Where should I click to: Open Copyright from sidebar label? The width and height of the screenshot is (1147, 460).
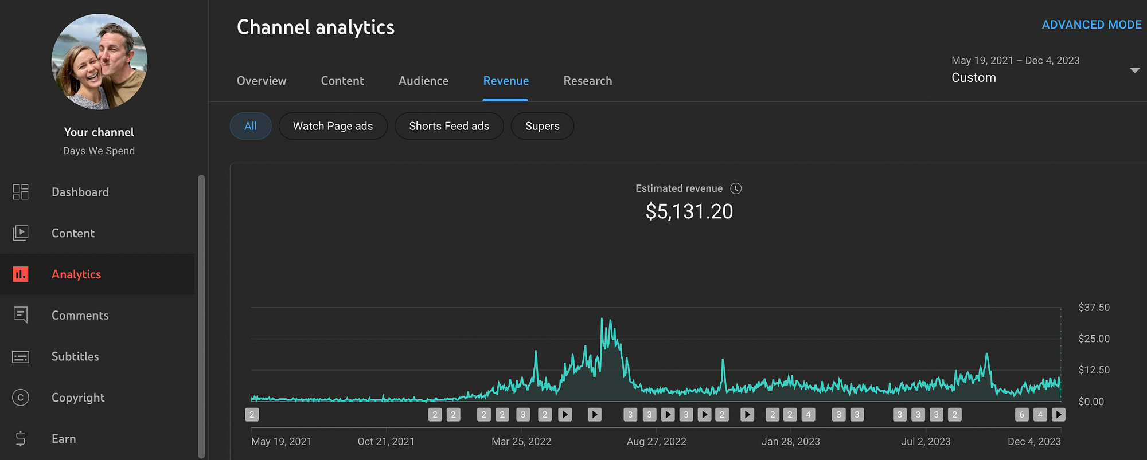coord(78,398)
